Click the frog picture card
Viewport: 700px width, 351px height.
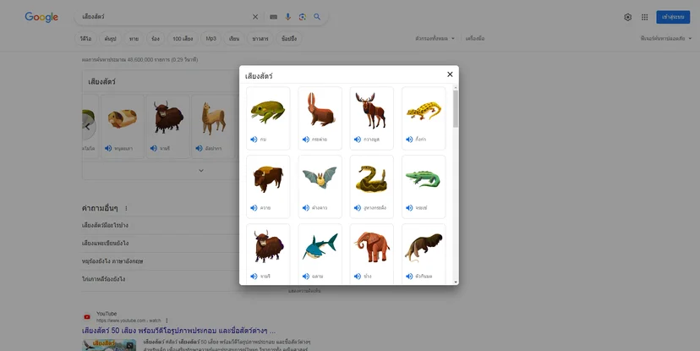[x=268, y=118]
